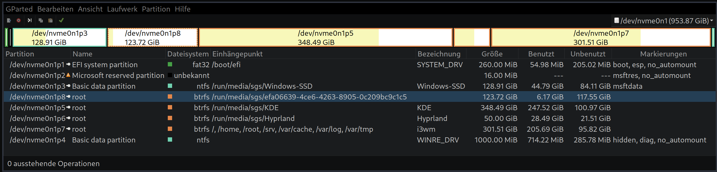Click the green fat32 filesystem color square
This screenshot has height=172, width=717.
170,64
